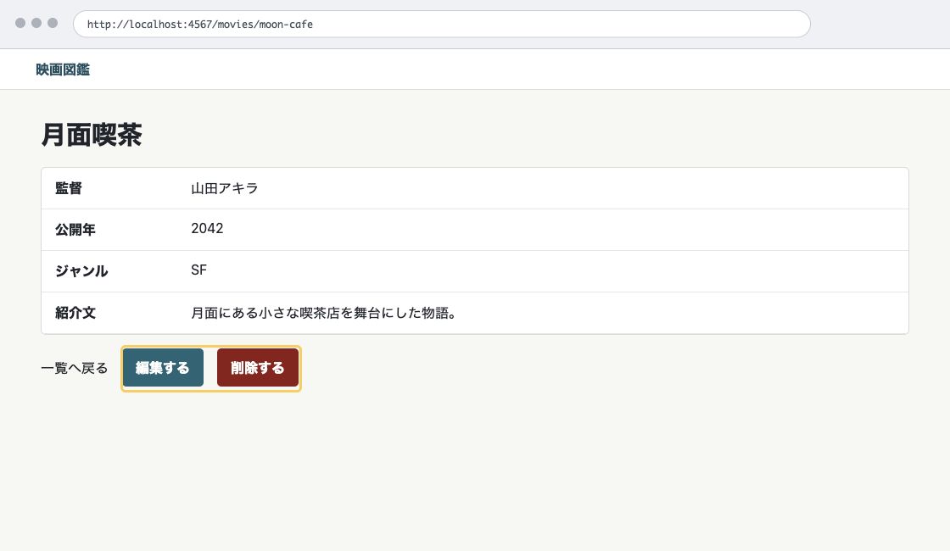Go back via 一覧へ戻る link
This screenshot has height=551, width=950.
pyautogui.click(x=74, y=368)
